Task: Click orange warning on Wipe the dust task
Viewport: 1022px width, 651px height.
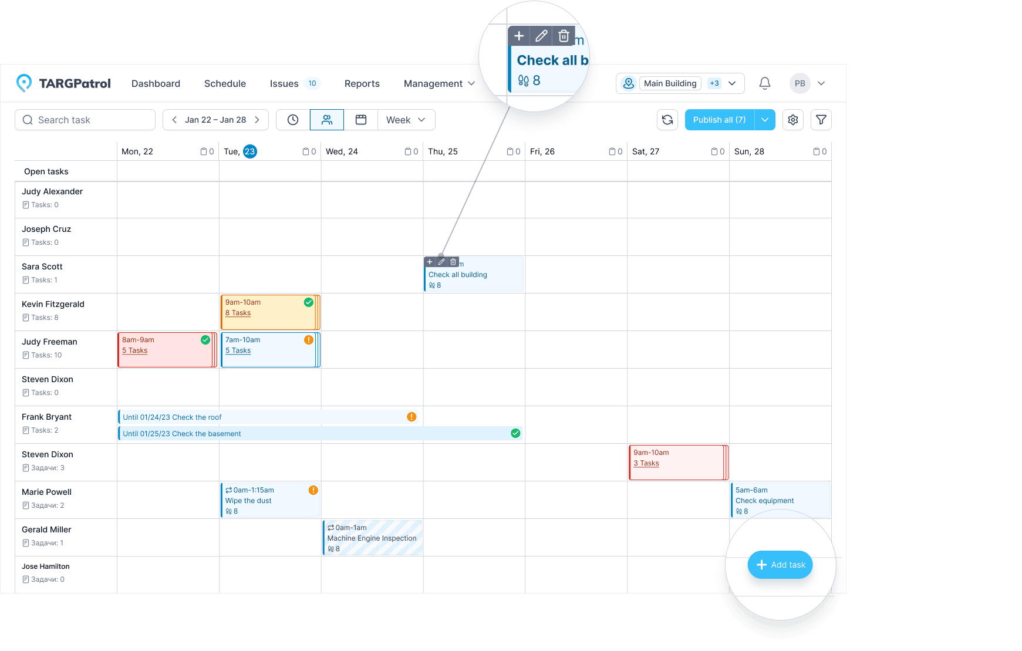Action: [x=313, y=490]
